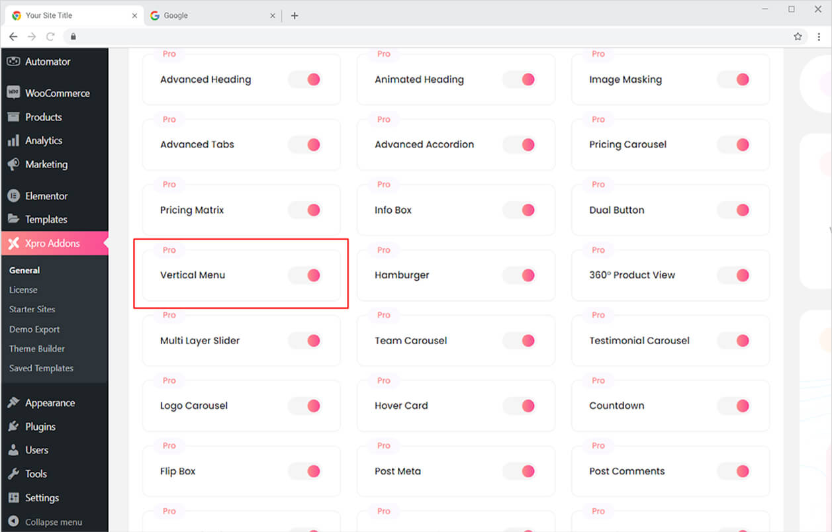Viewport: 832px width, 532px height.
Task: Click the Marketing megaphone icon
Action: (x=13, y=164)
